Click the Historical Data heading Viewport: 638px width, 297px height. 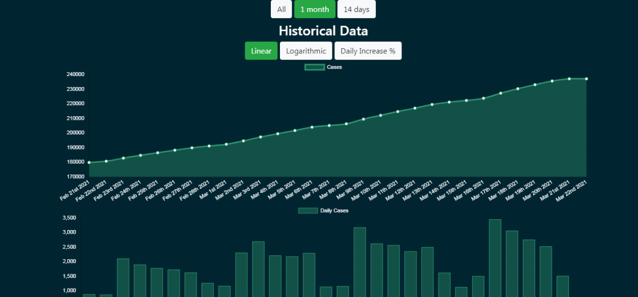pyautogui.click(x=323, y=31)
